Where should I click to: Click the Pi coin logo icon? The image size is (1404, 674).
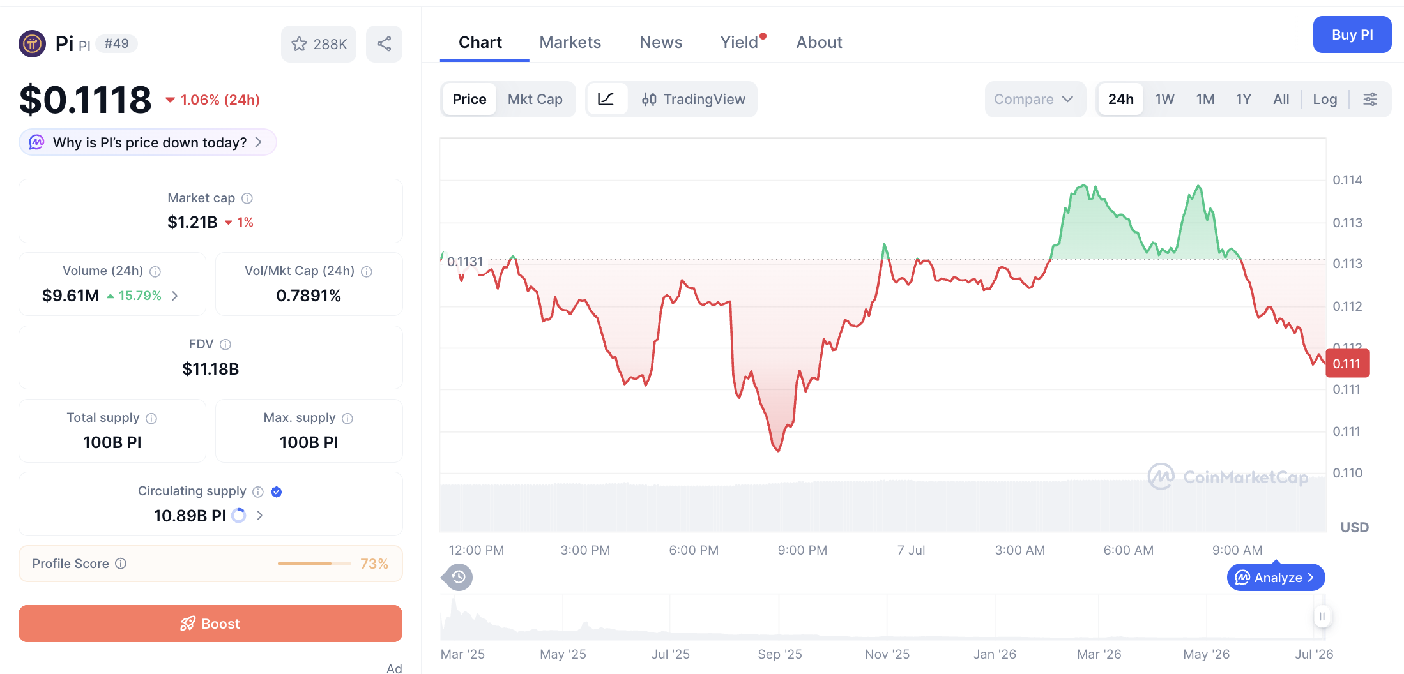(x=32, y=44)
